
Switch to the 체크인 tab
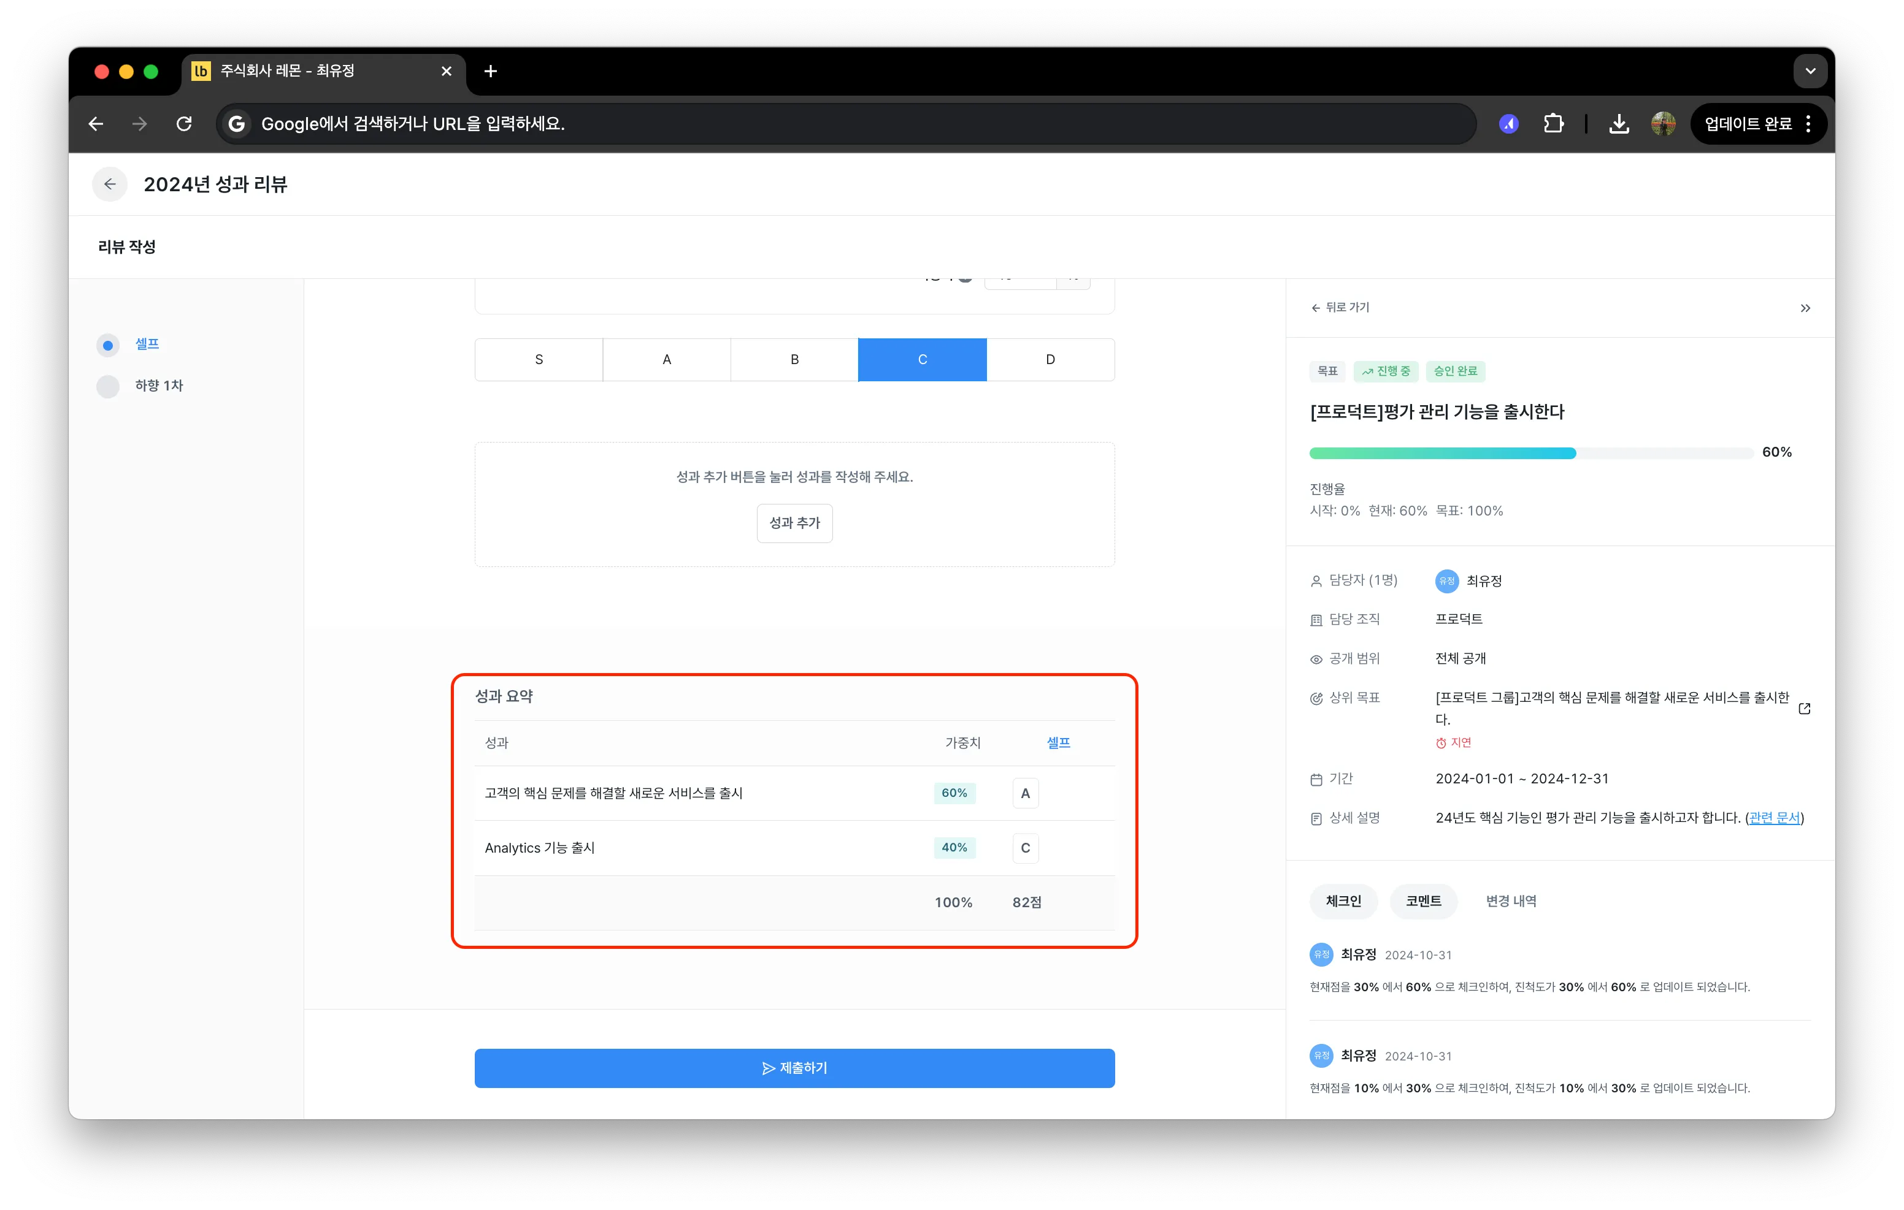tap(1343, 902)
